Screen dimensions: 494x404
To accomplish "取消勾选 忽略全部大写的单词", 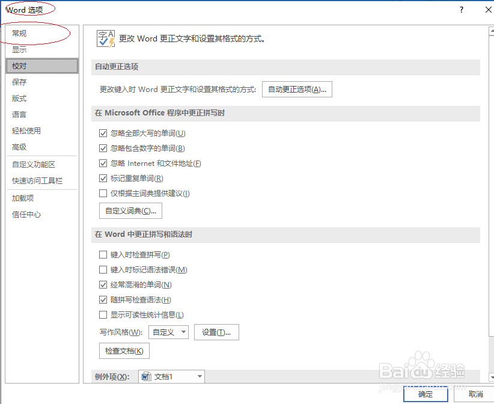I will (x=103, y=133).
